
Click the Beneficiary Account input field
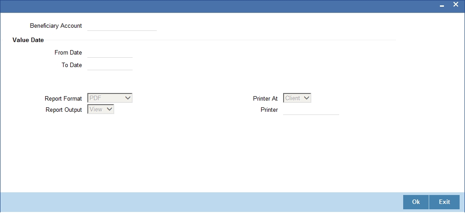coord(122,26)
